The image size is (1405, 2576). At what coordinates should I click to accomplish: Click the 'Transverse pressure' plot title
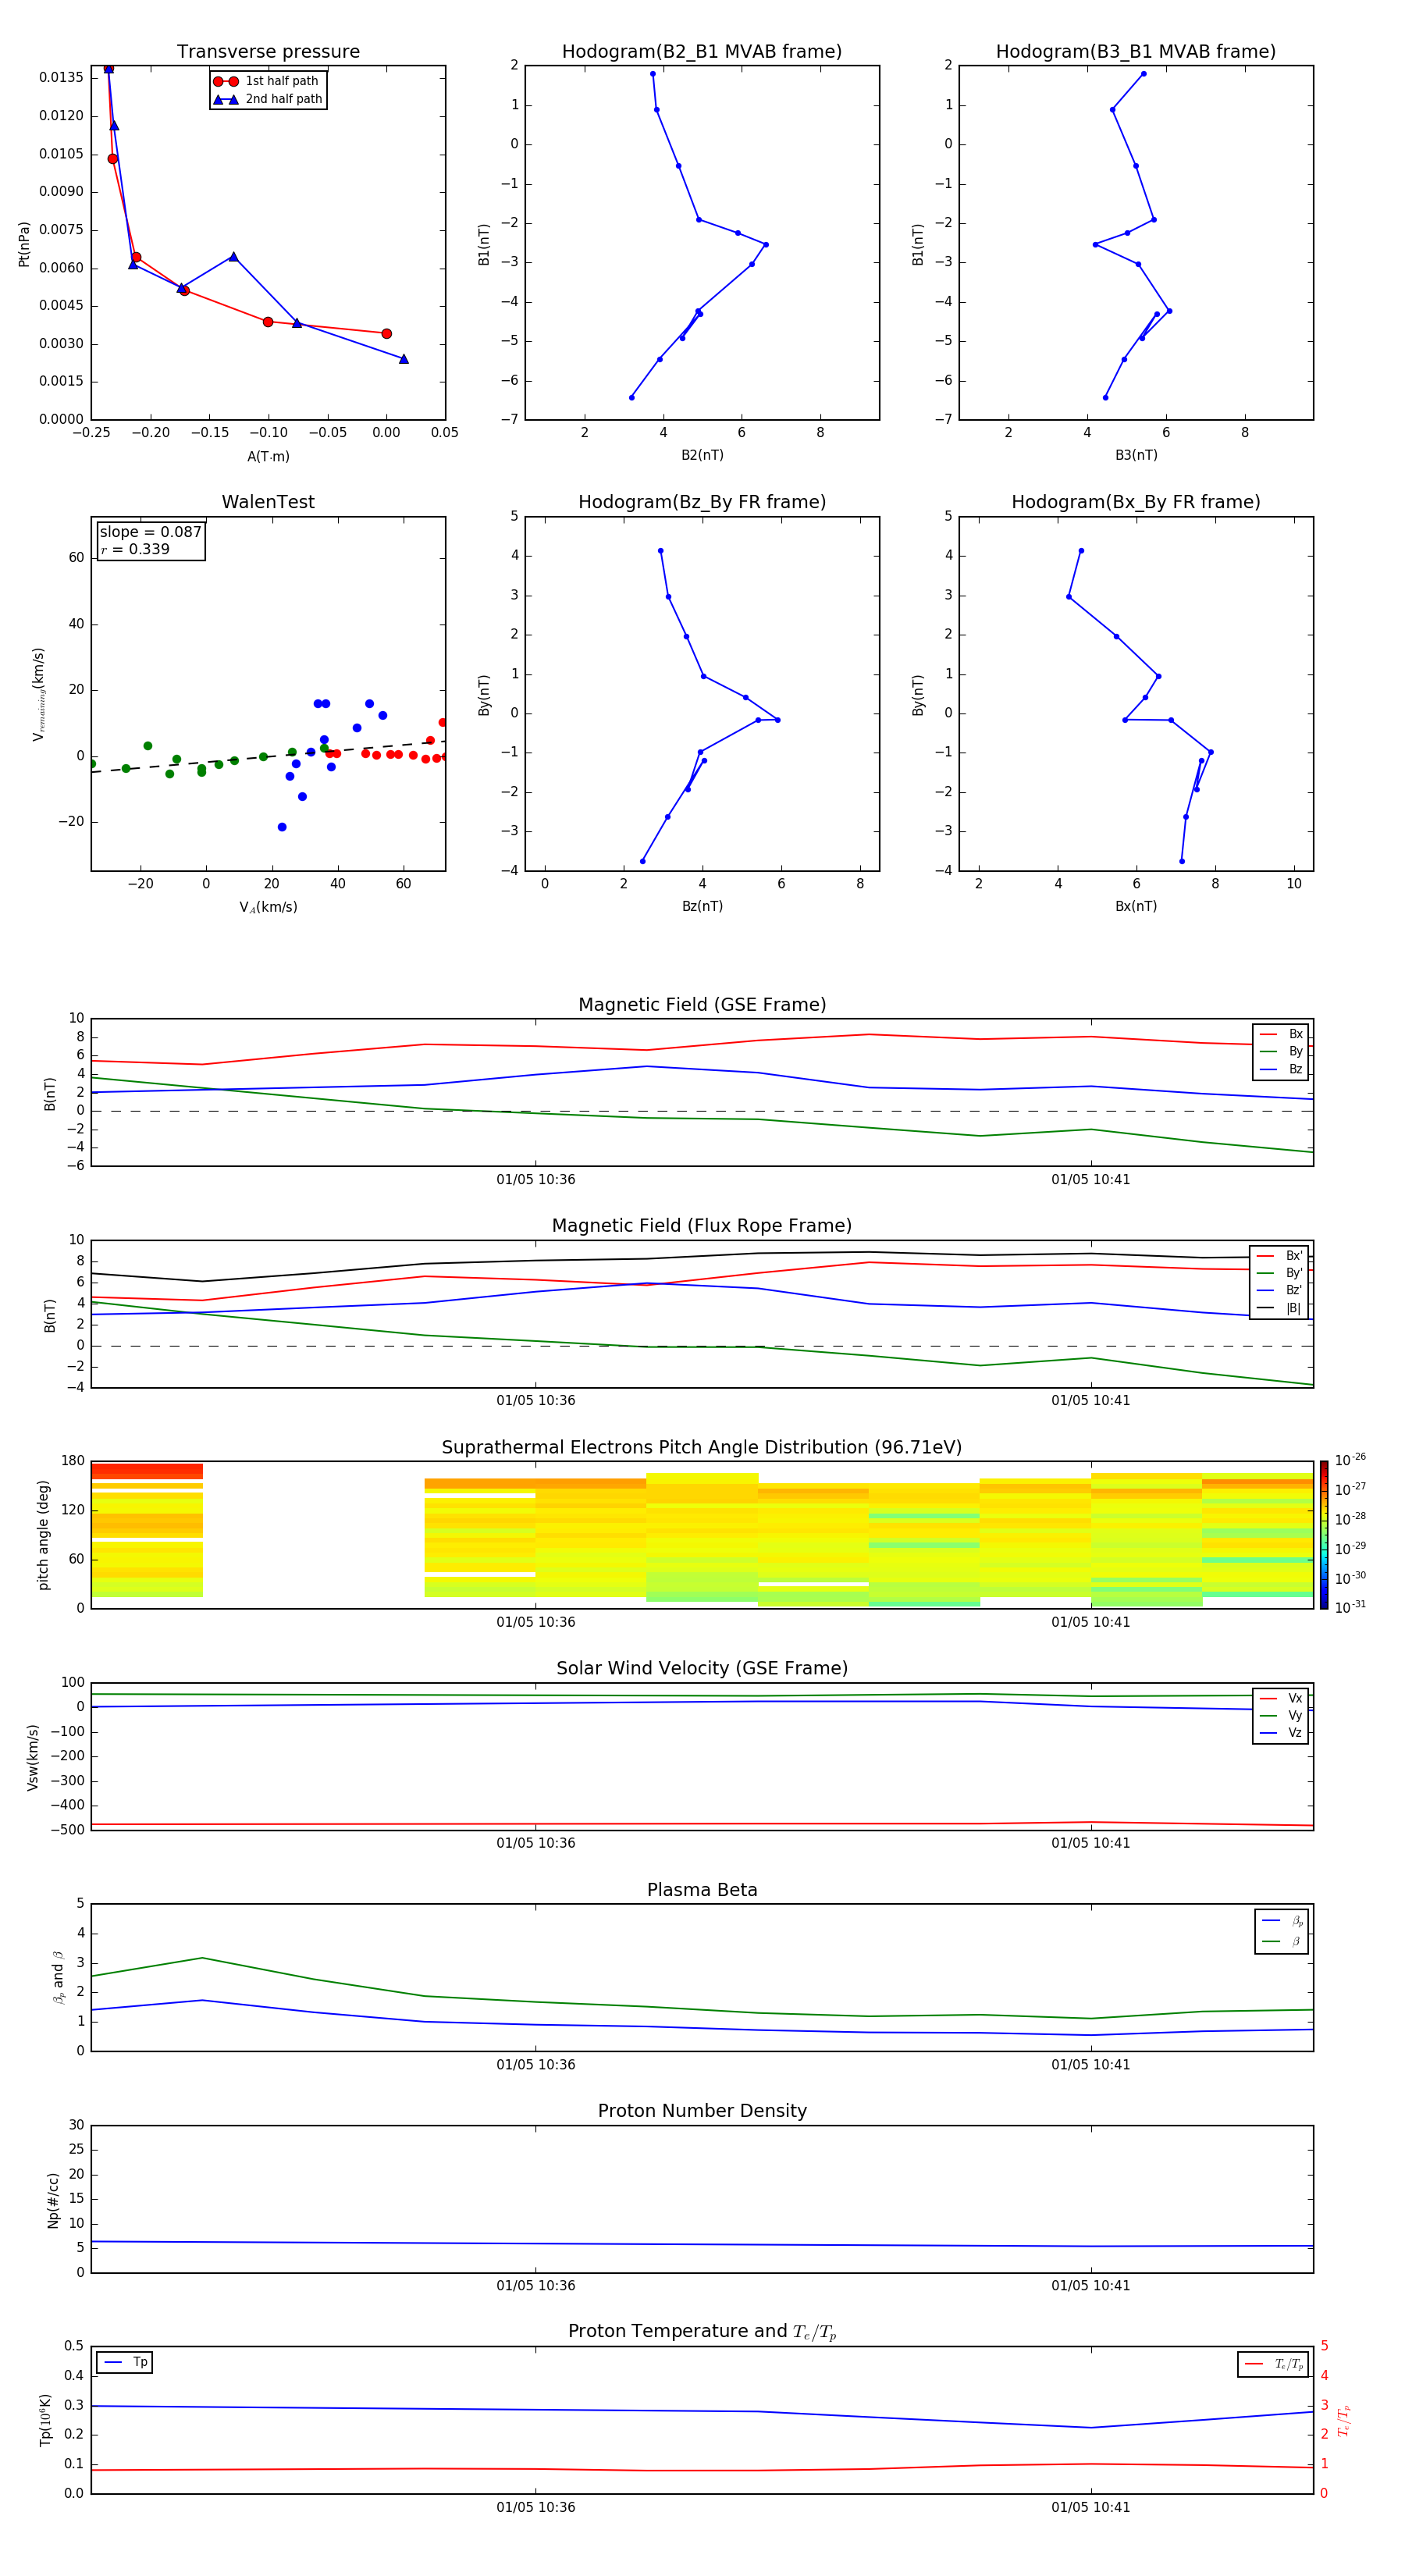pos(268,52)
